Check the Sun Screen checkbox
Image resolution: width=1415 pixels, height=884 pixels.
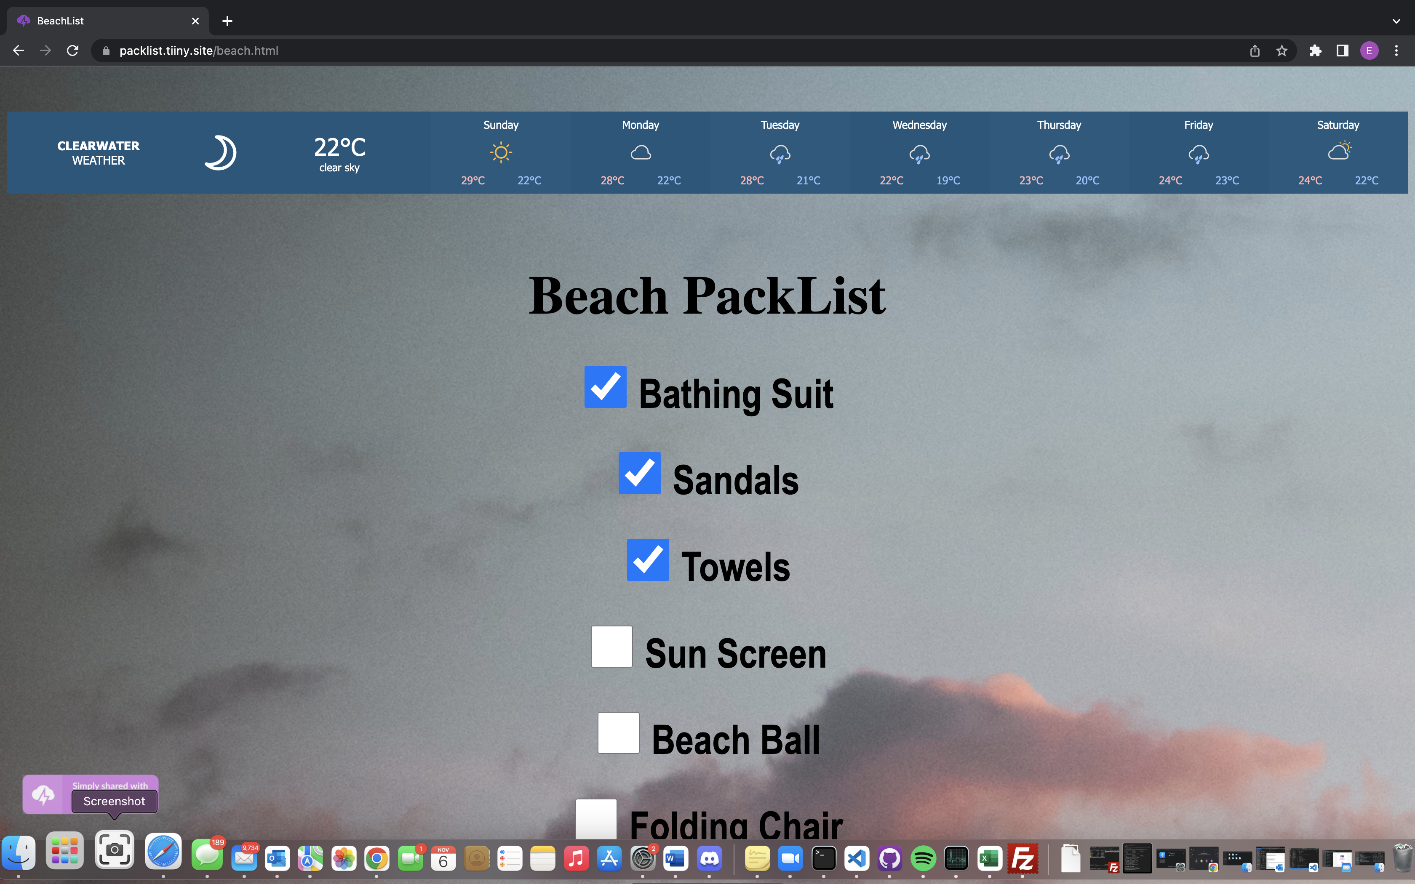coord(611,646)
